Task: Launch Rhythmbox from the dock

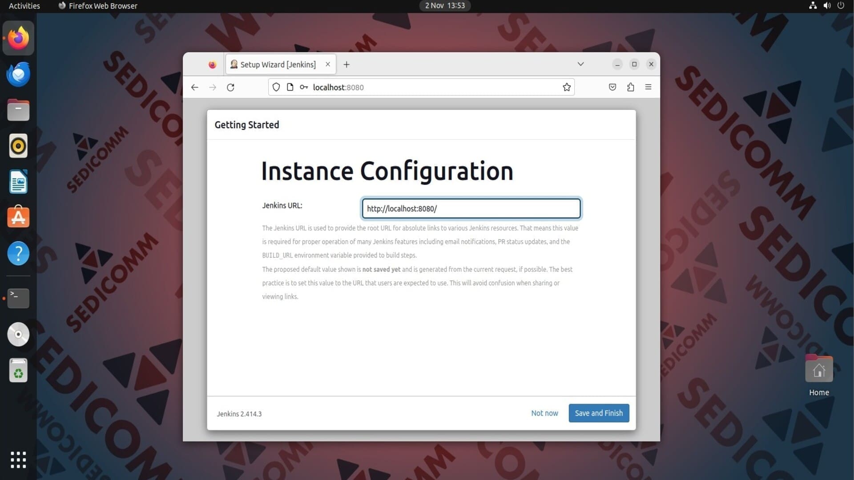Action: (x=18, y=146)
